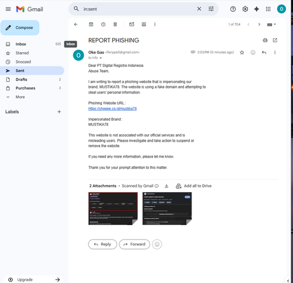Click the Forward button

pos(135,244)
